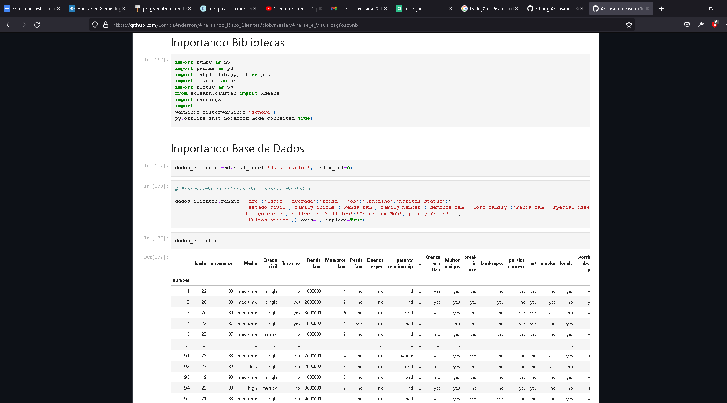Minimize the browser window
727x403 pixels.
(693, 8)
